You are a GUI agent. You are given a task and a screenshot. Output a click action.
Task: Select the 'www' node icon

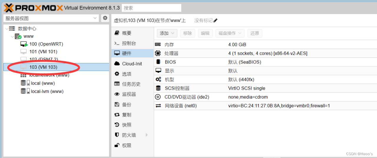pos(18,36)
